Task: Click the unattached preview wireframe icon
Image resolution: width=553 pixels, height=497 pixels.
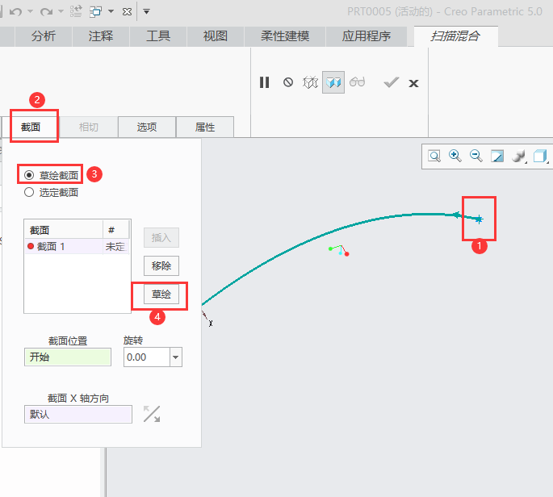Action: point(310,82)
